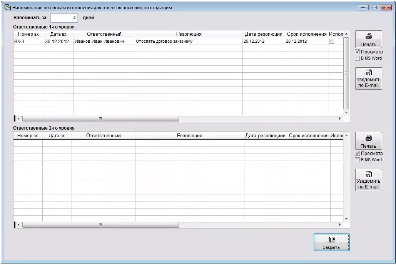This screenshot has width=396, height=265.
Task: Click the Номер вх. header in level 1 table
Action: pos(29,34)
